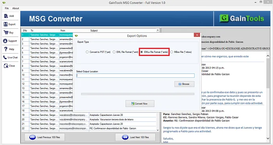273x145 pixels.
Task: Open the About menu
Action: click(x=16, y=8)
